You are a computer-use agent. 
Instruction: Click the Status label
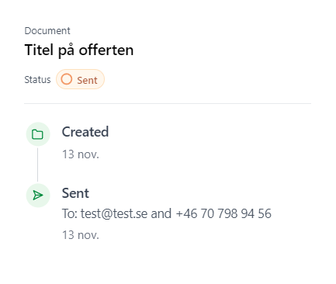(37, 79)
